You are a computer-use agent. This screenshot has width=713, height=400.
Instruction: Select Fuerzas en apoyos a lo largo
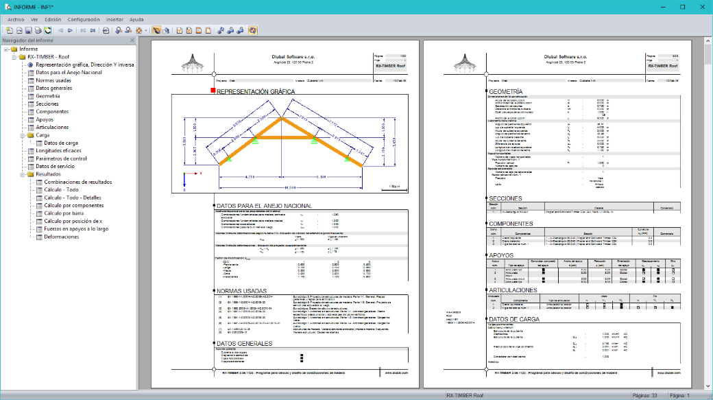[76, 229]
